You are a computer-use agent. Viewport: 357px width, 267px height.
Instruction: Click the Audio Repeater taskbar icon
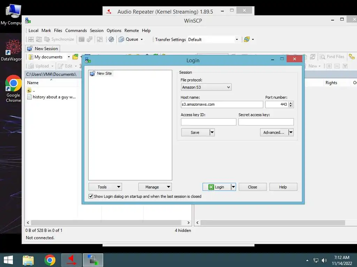point(71,260)
